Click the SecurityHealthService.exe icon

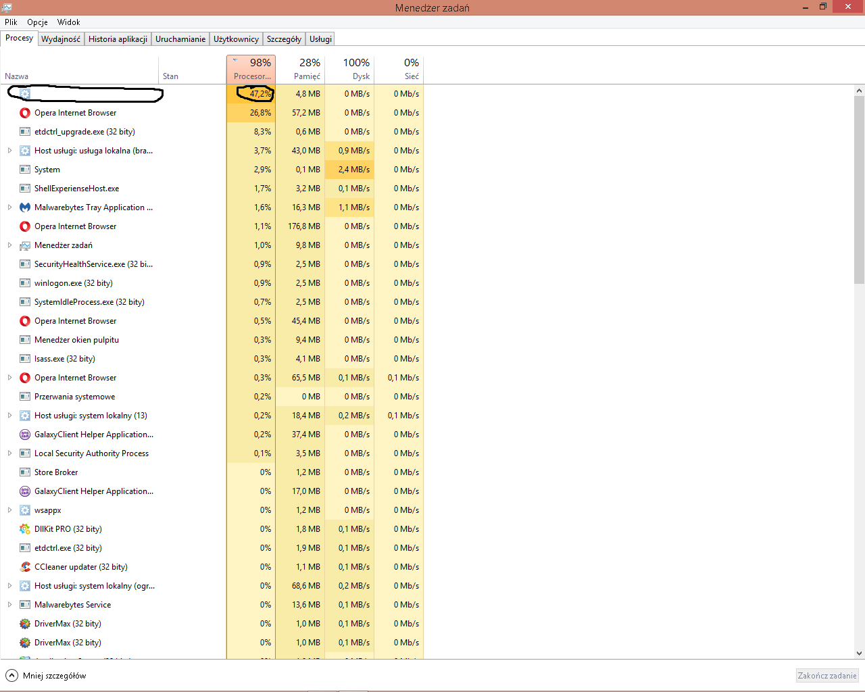pos(25,264)
